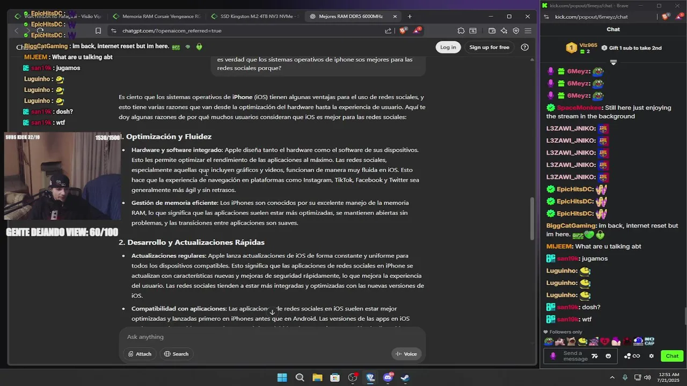The image size is (687, 386).
Task: Click Gift 1 sub to take 2nd
Action: 631,48
